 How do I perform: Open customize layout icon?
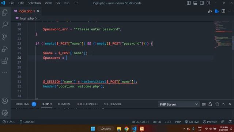(208, 3)
